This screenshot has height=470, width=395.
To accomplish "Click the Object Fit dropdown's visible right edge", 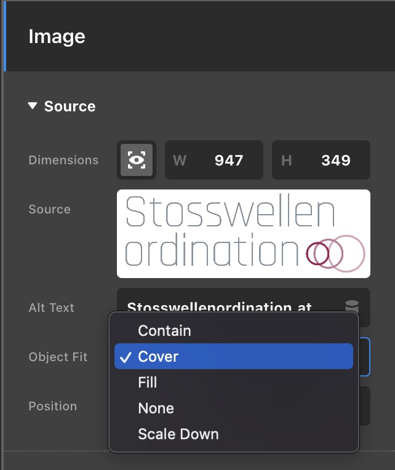I will click(x=364, y=357).
